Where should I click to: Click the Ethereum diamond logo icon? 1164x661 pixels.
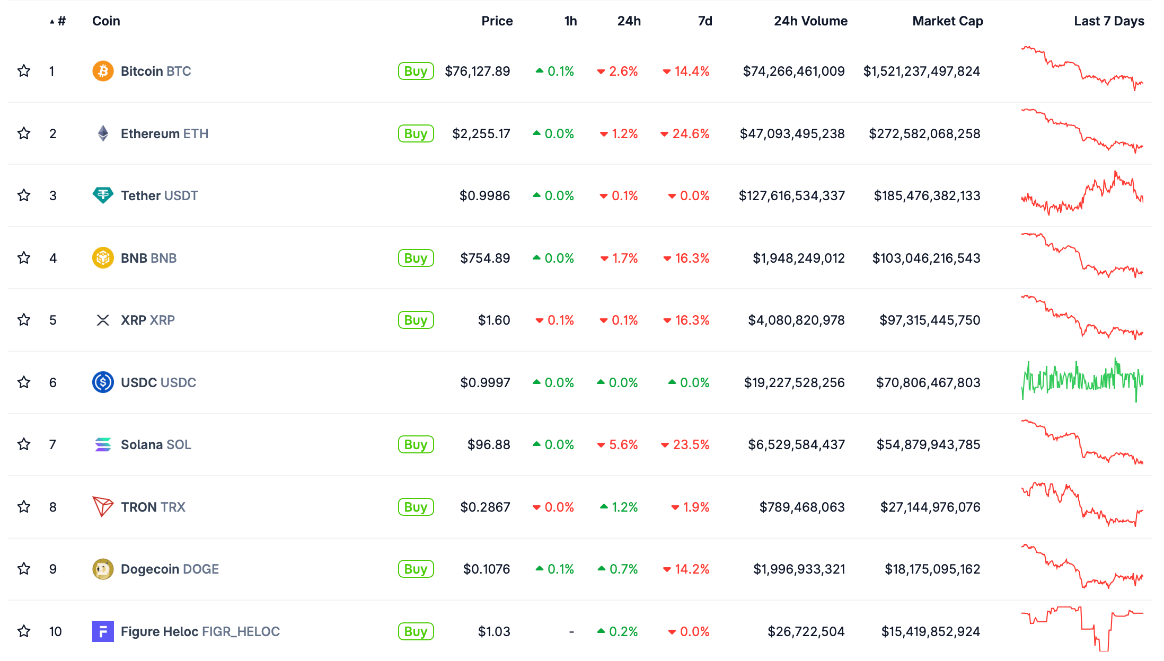(103, 133)
